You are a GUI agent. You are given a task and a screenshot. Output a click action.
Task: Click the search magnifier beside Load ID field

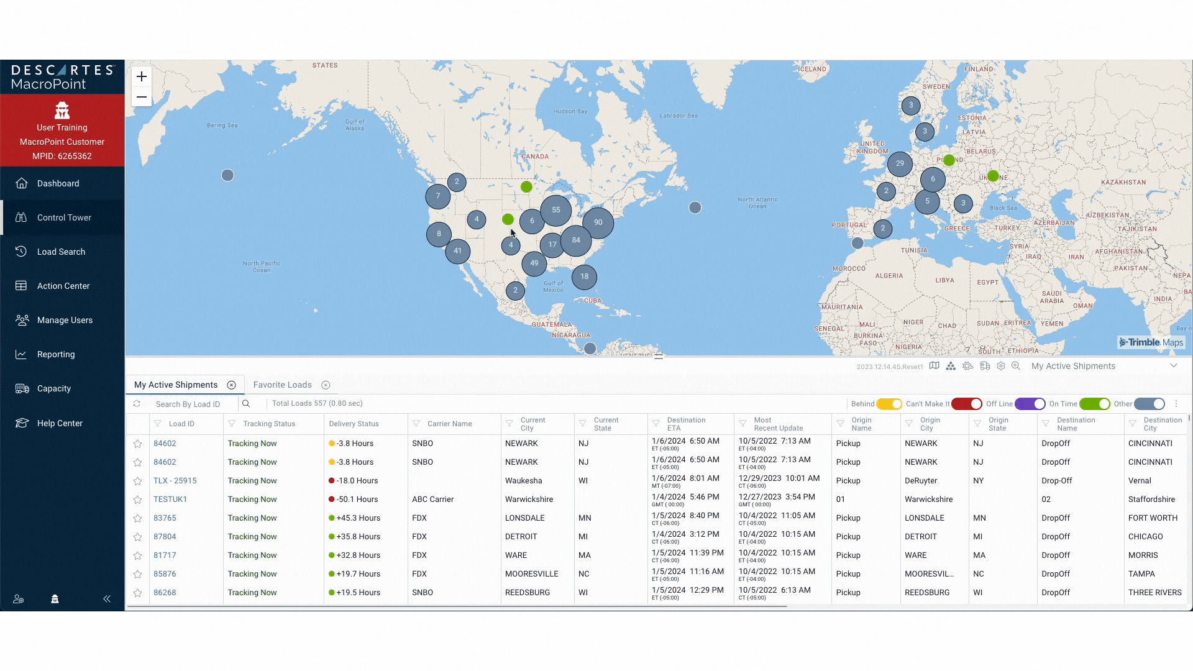[x=246, y=404]
